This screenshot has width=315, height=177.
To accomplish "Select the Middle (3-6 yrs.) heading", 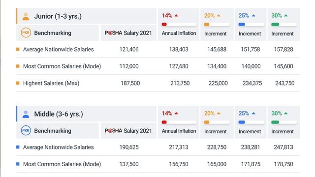I will tap(59, 114).
